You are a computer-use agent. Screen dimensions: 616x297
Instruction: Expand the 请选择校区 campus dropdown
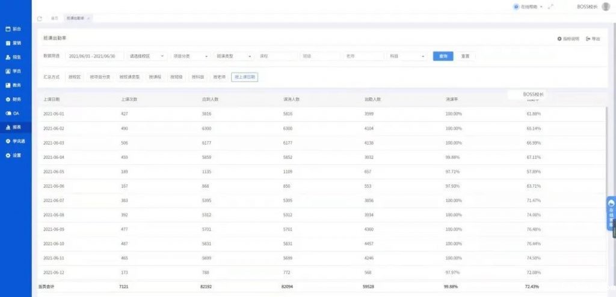coord(147,56)
